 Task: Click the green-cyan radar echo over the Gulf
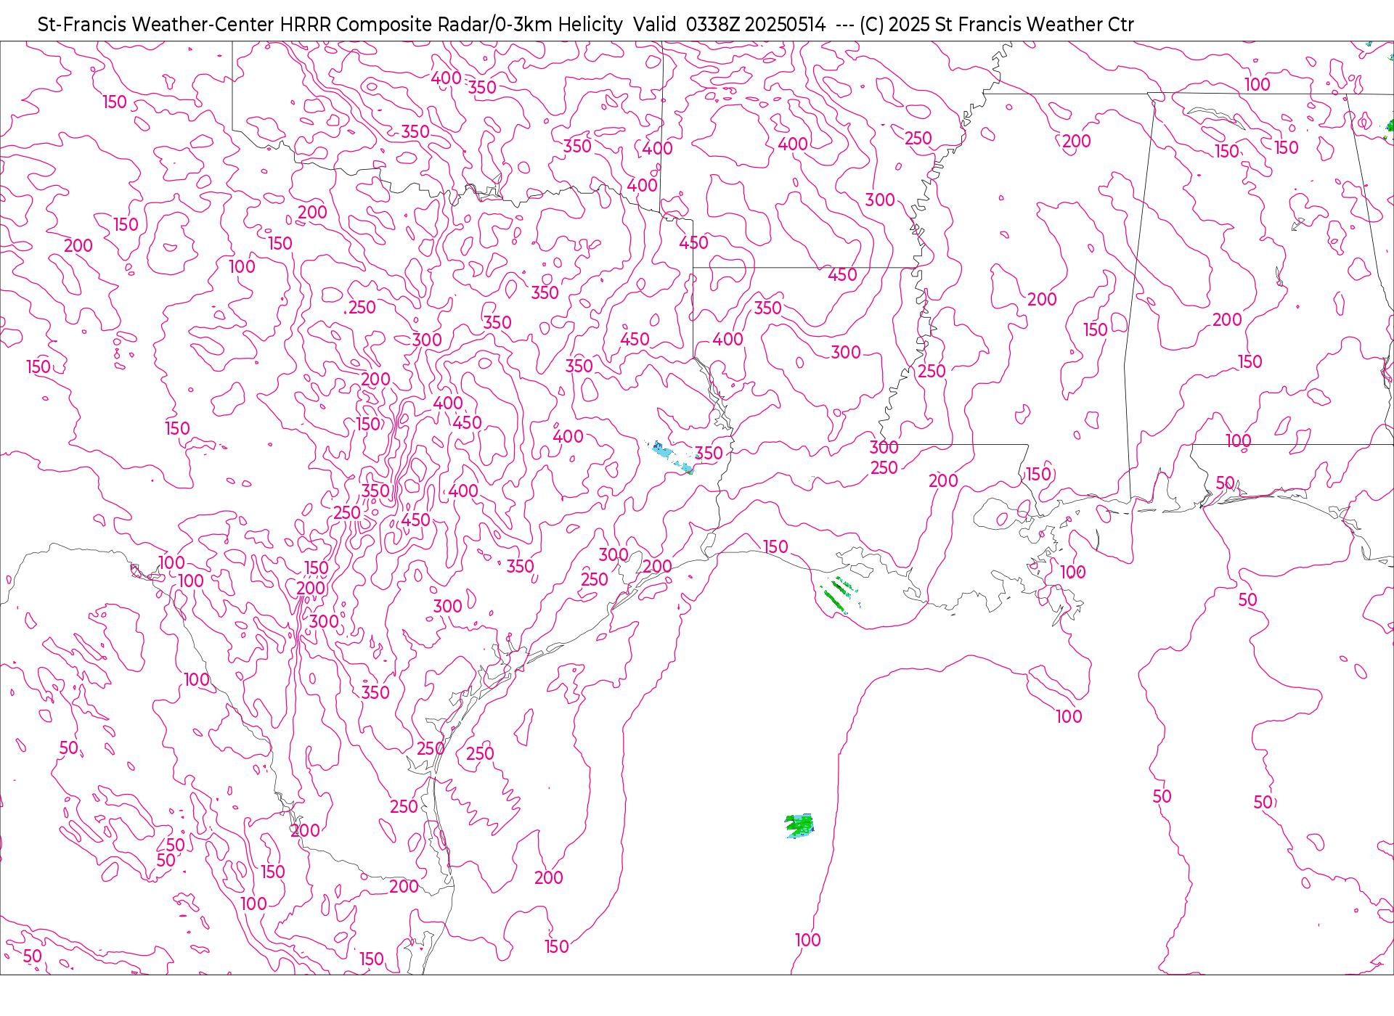799,826
